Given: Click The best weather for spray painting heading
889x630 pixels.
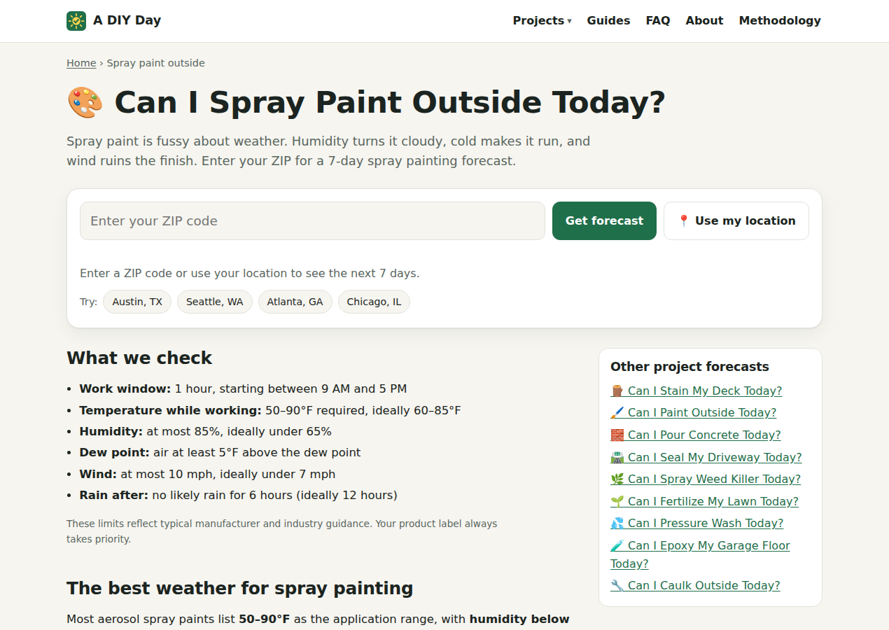Looking at the screenshot, I should (240, 588).
